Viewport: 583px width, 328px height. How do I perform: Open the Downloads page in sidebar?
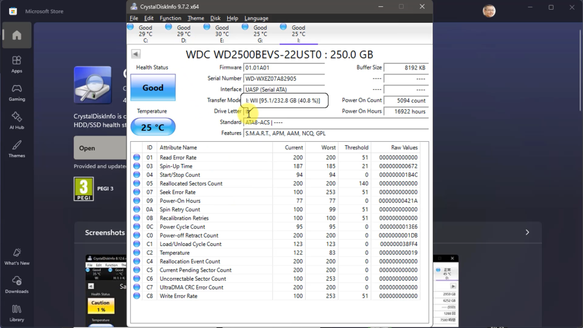(x=17, y=284)
